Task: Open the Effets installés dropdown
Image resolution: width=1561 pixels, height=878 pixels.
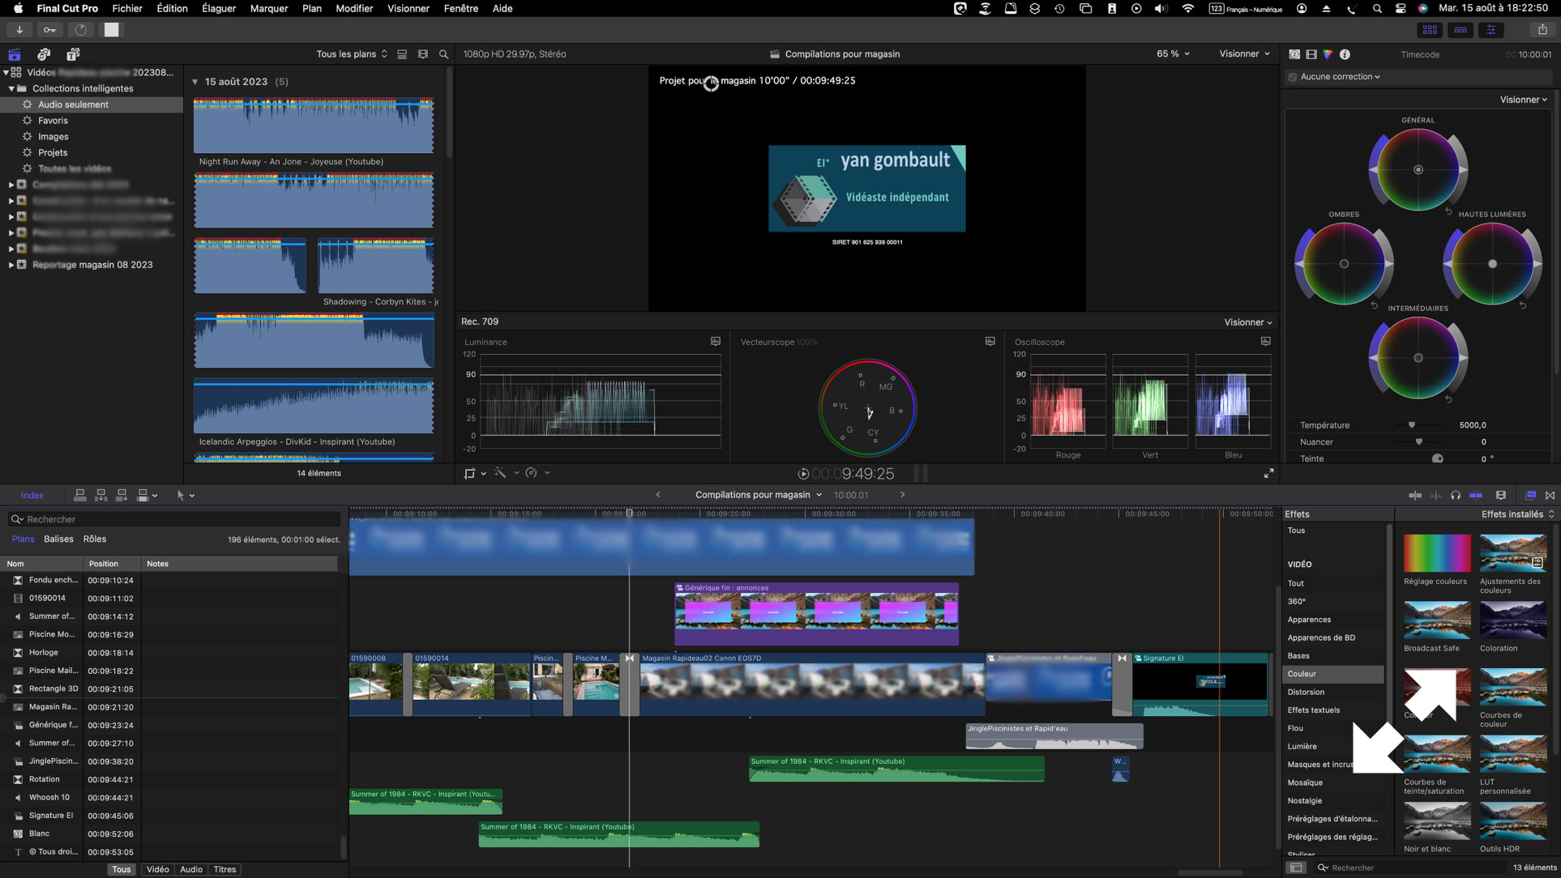Action: coord(1517,514)
